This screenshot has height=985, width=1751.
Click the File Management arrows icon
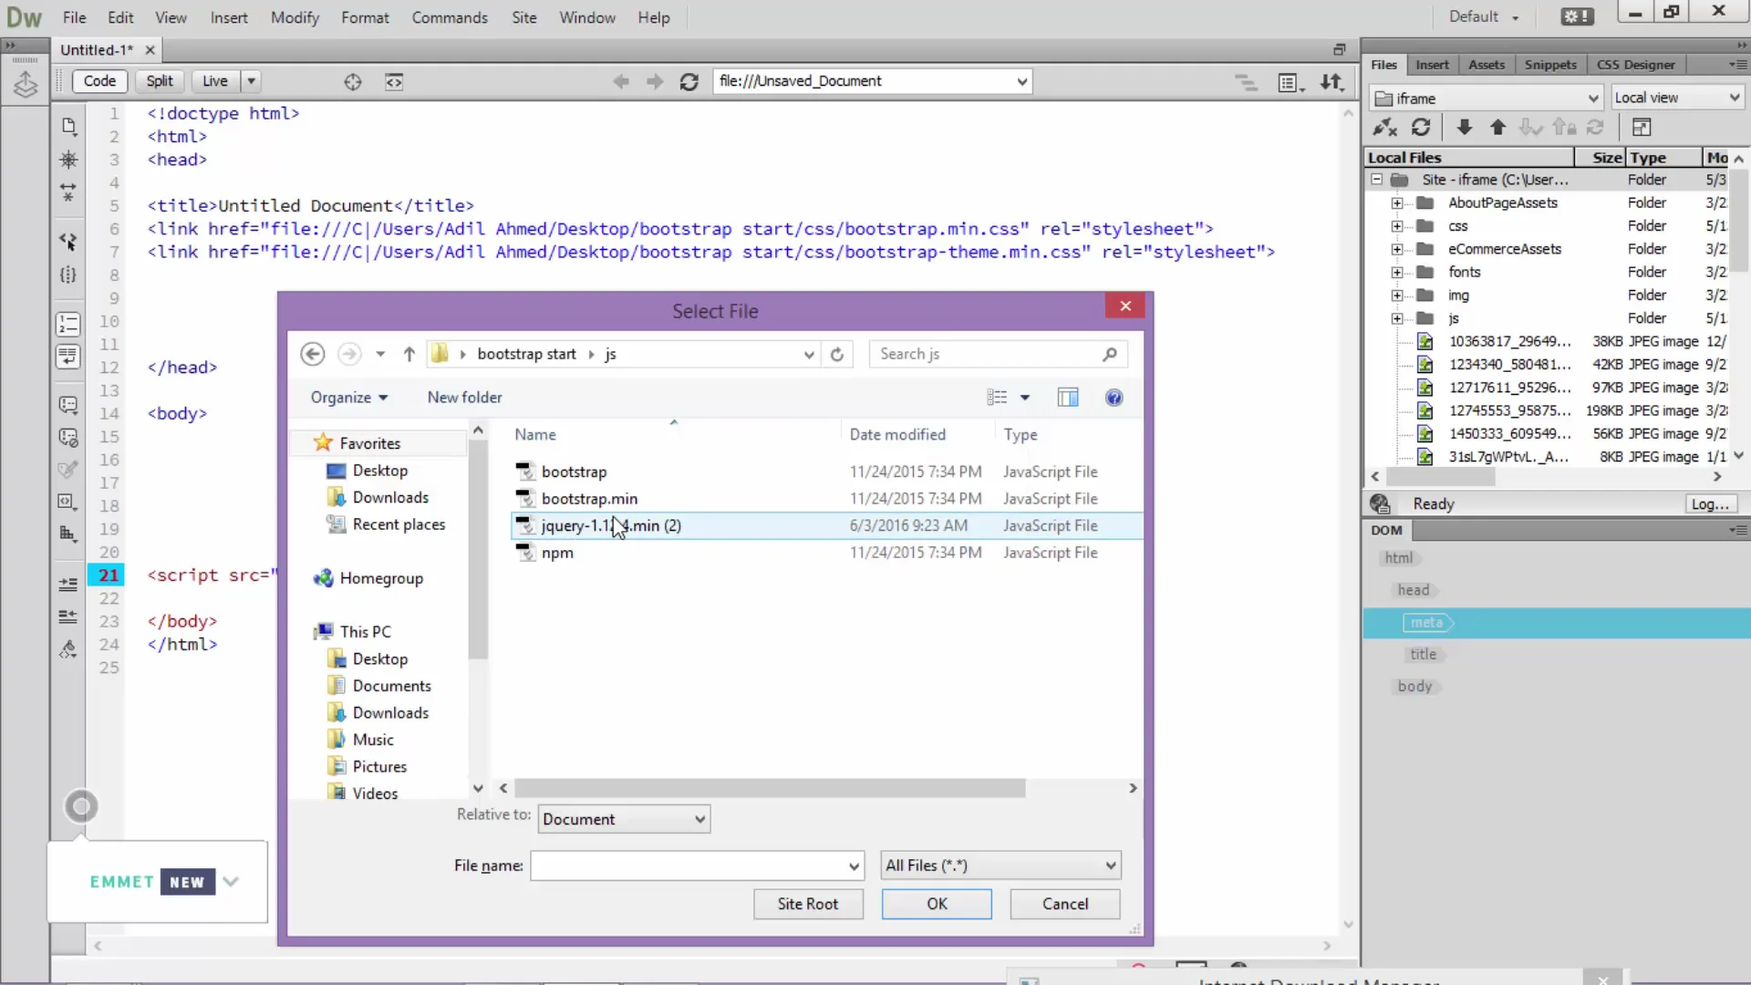pyautogui.click(x=1332, y=82)
